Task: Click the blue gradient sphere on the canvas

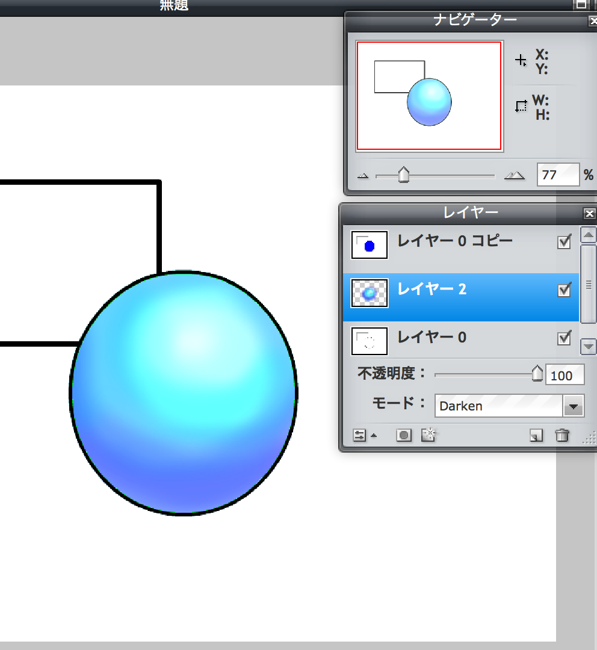Action: (x=184, y=393)
